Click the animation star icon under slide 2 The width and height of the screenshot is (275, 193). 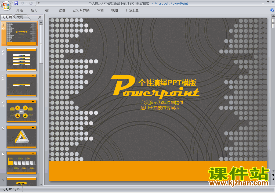pyautogui.click(x=3, y=55)
